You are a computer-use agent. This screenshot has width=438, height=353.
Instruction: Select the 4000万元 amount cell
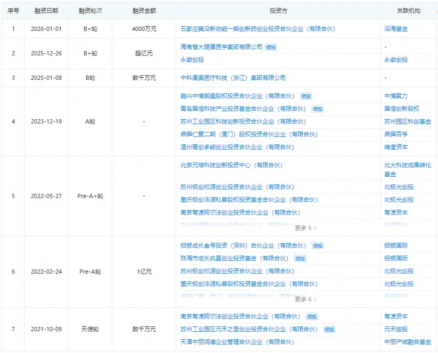tap(144, 29)
